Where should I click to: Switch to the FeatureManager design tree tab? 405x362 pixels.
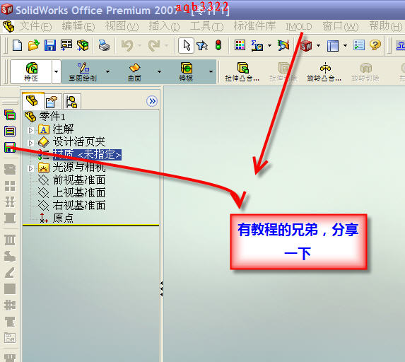point(33,101)
